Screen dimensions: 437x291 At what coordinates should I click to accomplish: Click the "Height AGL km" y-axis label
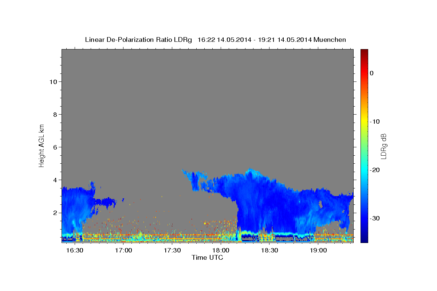42,145
